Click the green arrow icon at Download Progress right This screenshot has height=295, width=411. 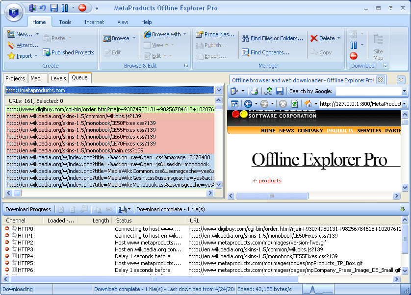coord(403,209)
